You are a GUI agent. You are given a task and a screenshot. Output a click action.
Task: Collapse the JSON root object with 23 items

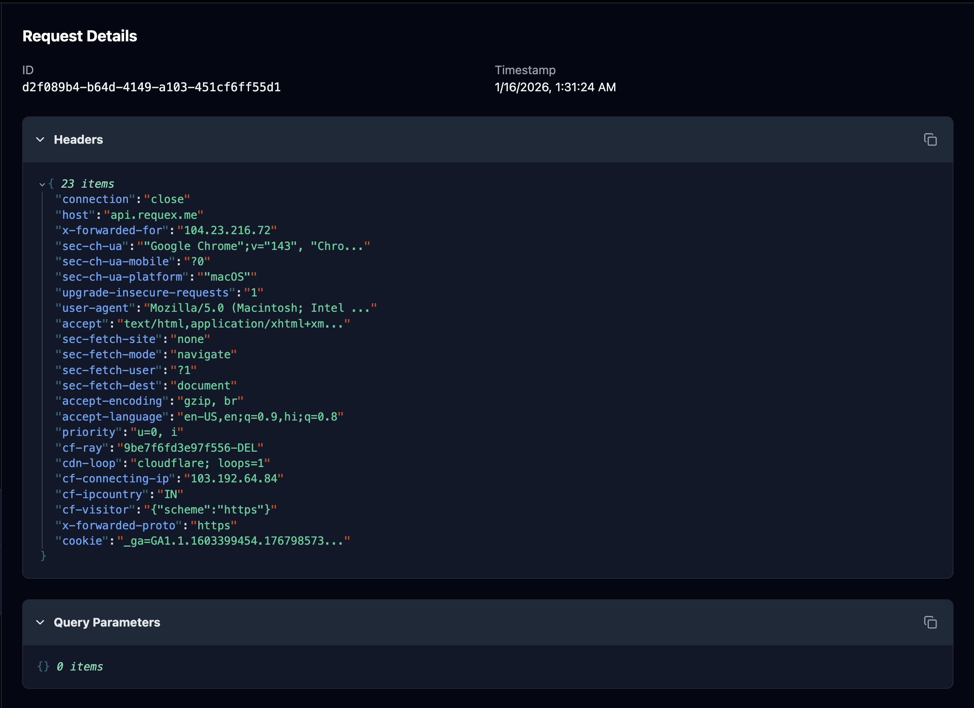click(42, 183)
